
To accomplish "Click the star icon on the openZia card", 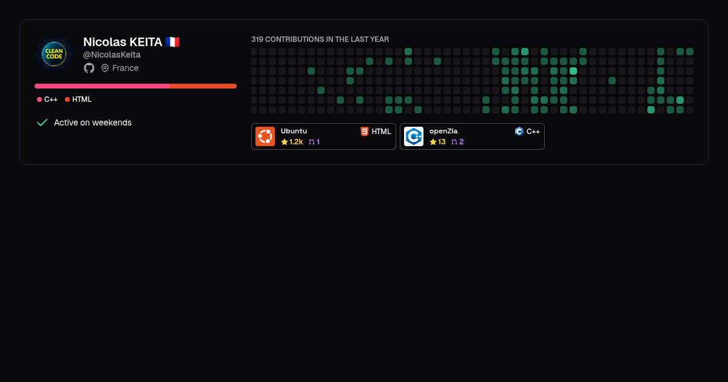I will (x=433, y=142).
